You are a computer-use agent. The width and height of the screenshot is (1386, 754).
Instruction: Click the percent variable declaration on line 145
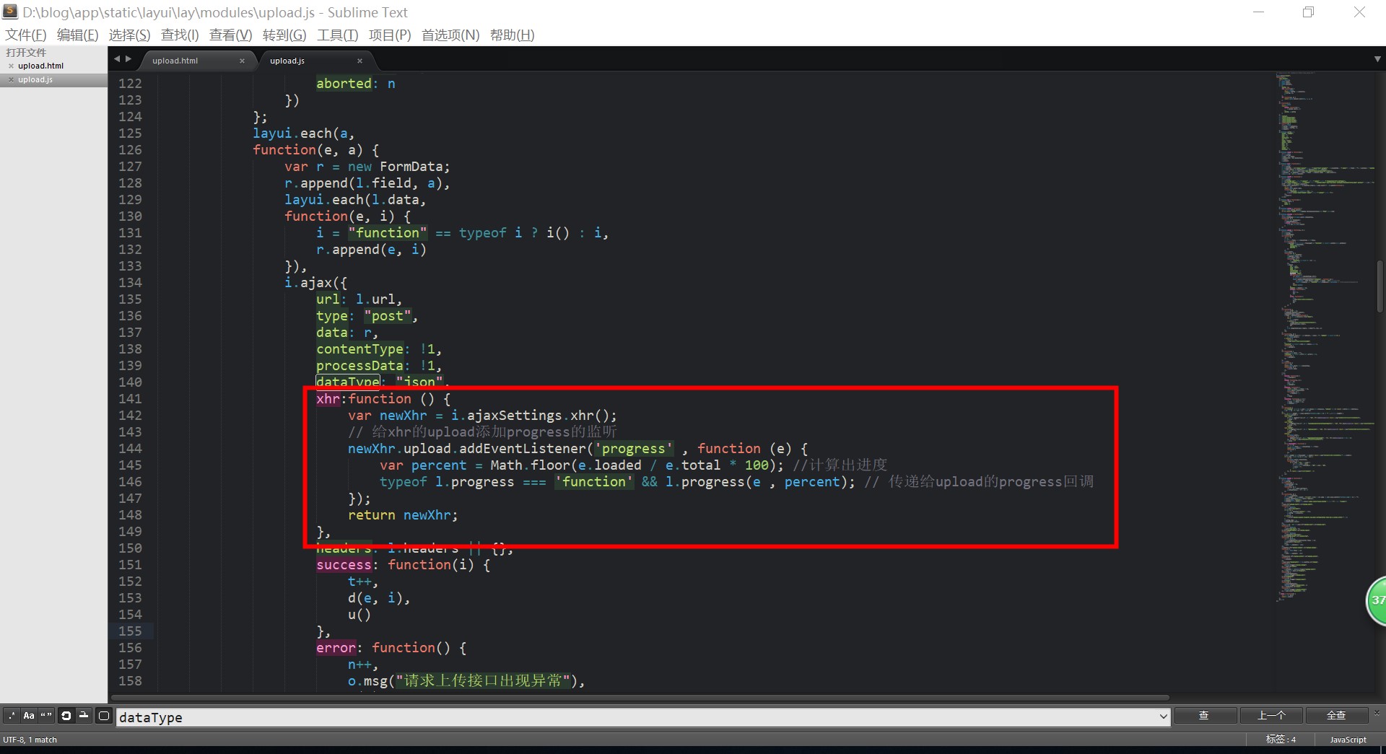click(x=439, y=465)
